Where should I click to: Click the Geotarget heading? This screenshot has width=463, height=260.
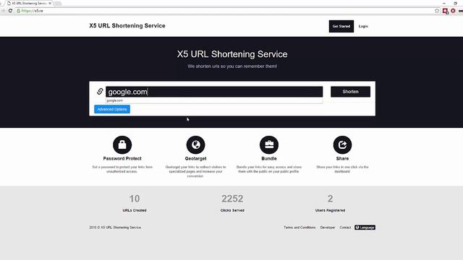(195, 159)
